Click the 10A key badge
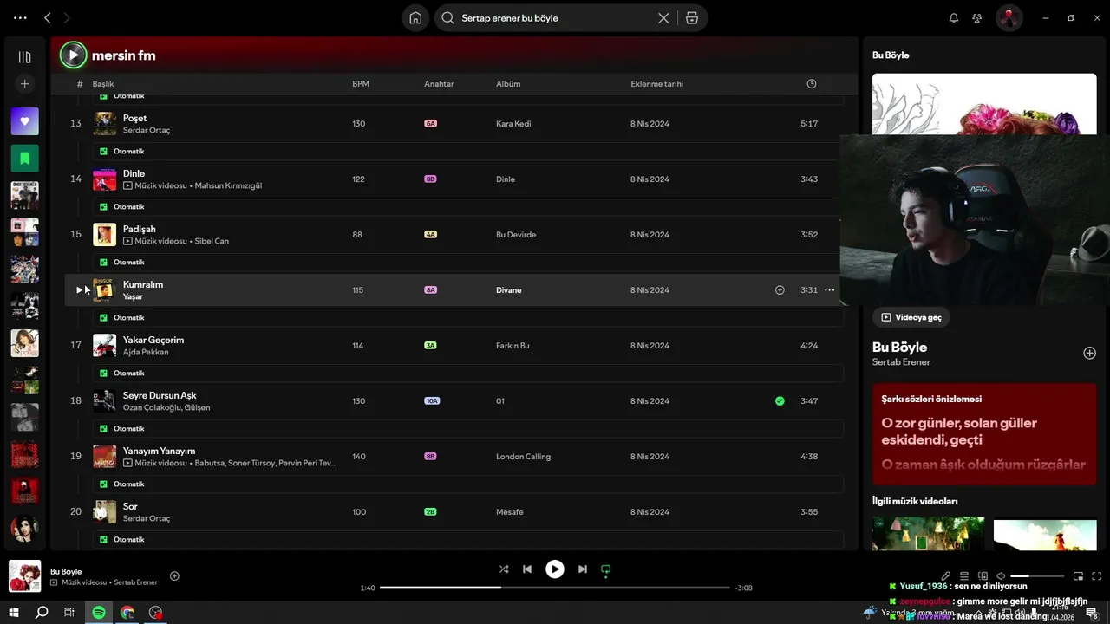Screen dimensions: 1110x624 pos(432,401)
